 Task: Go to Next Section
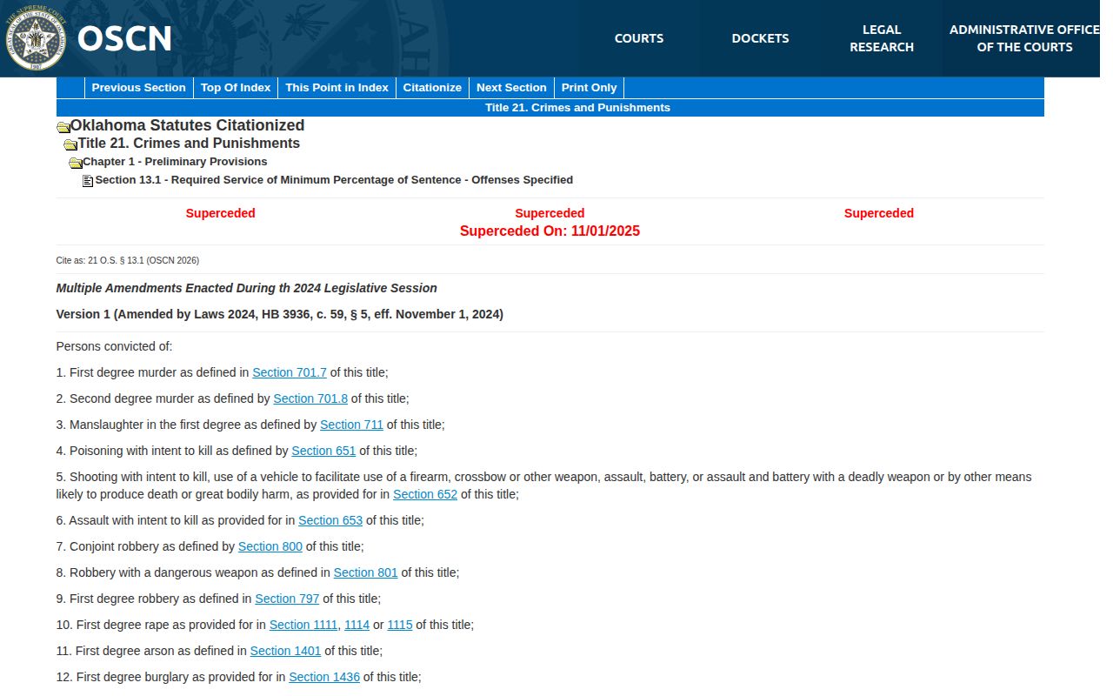point(511,88)
